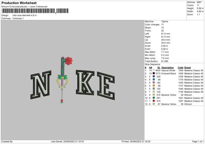205x144 pixels.
Task: Click the Stops value 12
Action: 162,28
